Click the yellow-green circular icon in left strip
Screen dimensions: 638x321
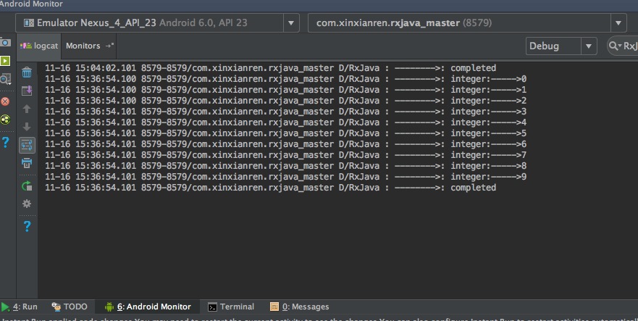[x=5, y=120]
